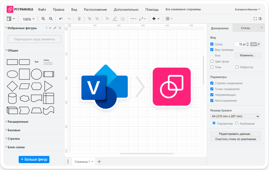Click the zoom in magnifier icon
Screen dimensions: 269x170
(43, 19)
